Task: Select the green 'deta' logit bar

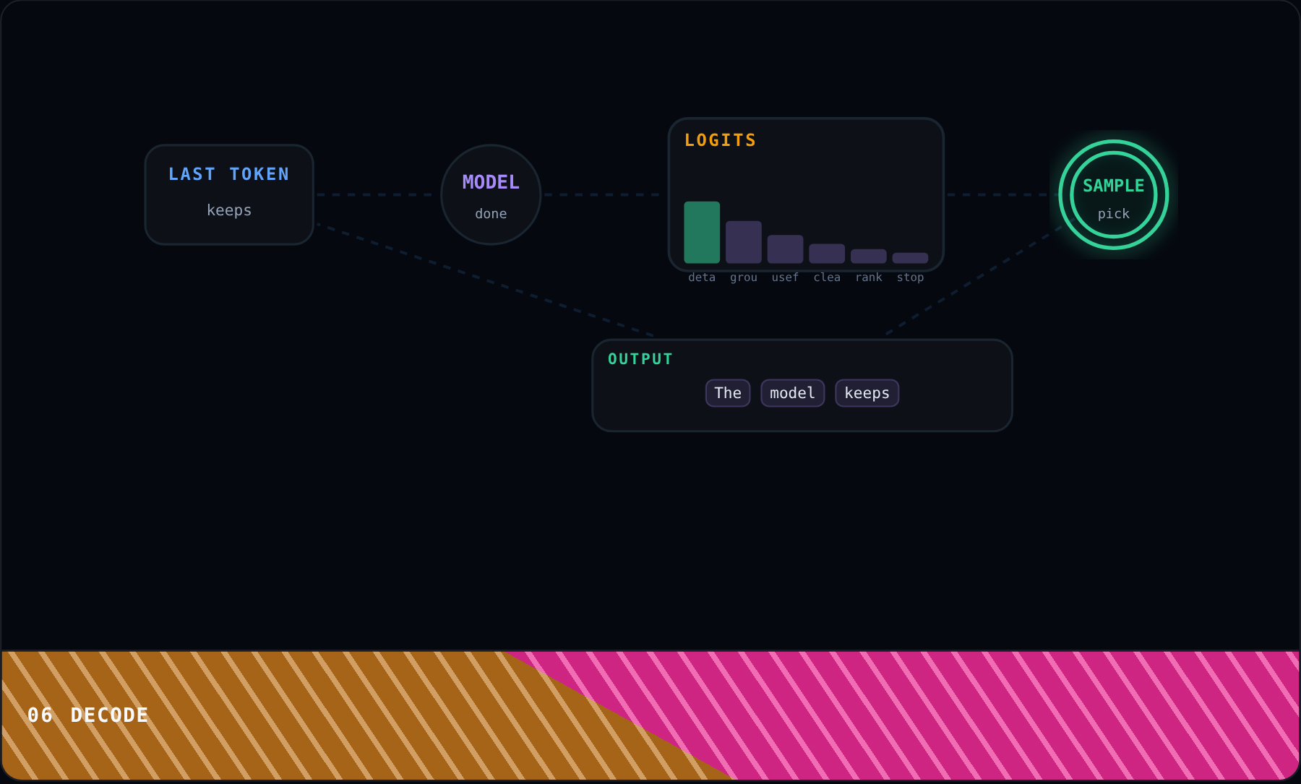Action: click(x=702, y=232)
